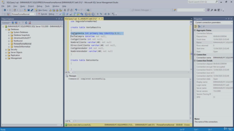This screenshot has height=131, width=234.
Task: Click the Disconnect icon in Object Explorer
Action: click(16, 23)
